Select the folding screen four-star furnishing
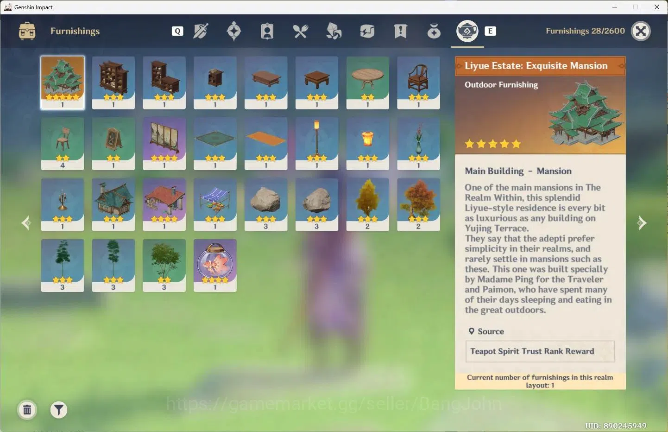Screen dimensions: 668x432 [x=164, y=144]
